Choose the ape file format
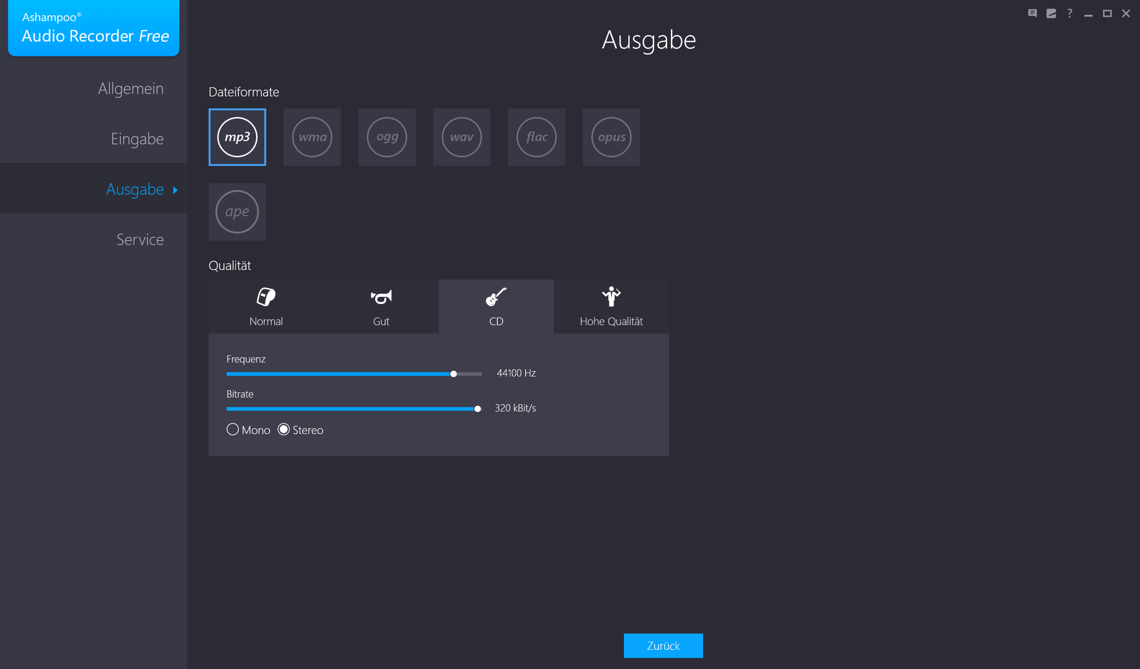 (237, 212)
